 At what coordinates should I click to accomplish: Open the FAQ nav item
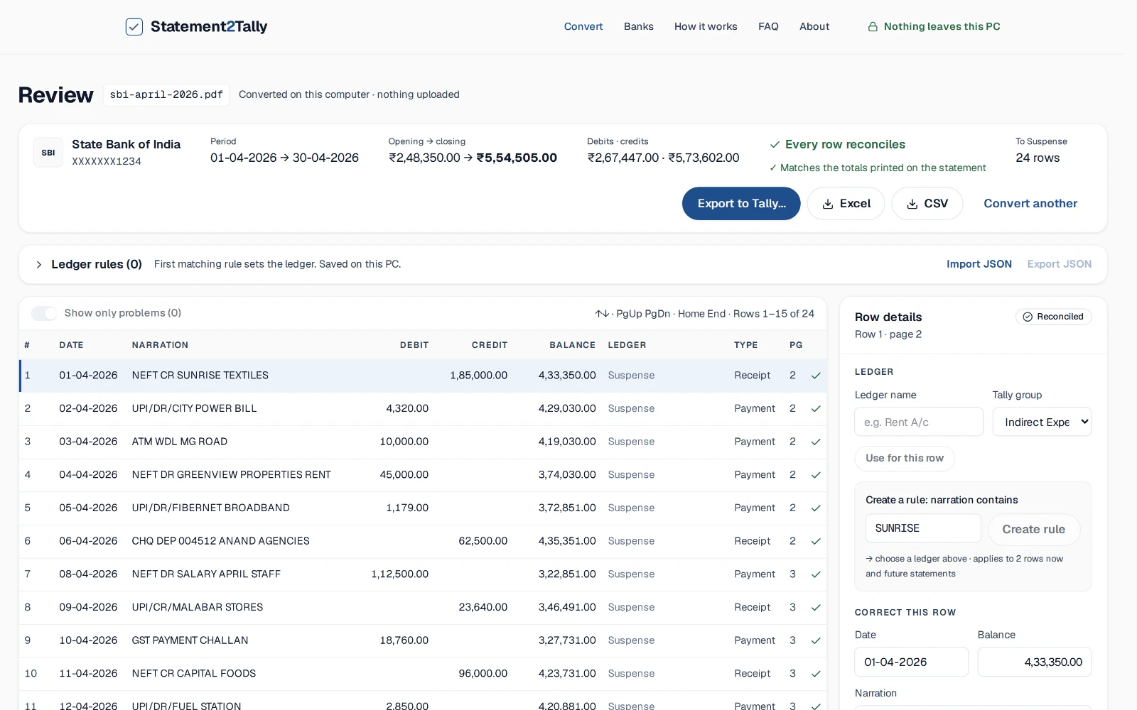(x=768, y=26)
